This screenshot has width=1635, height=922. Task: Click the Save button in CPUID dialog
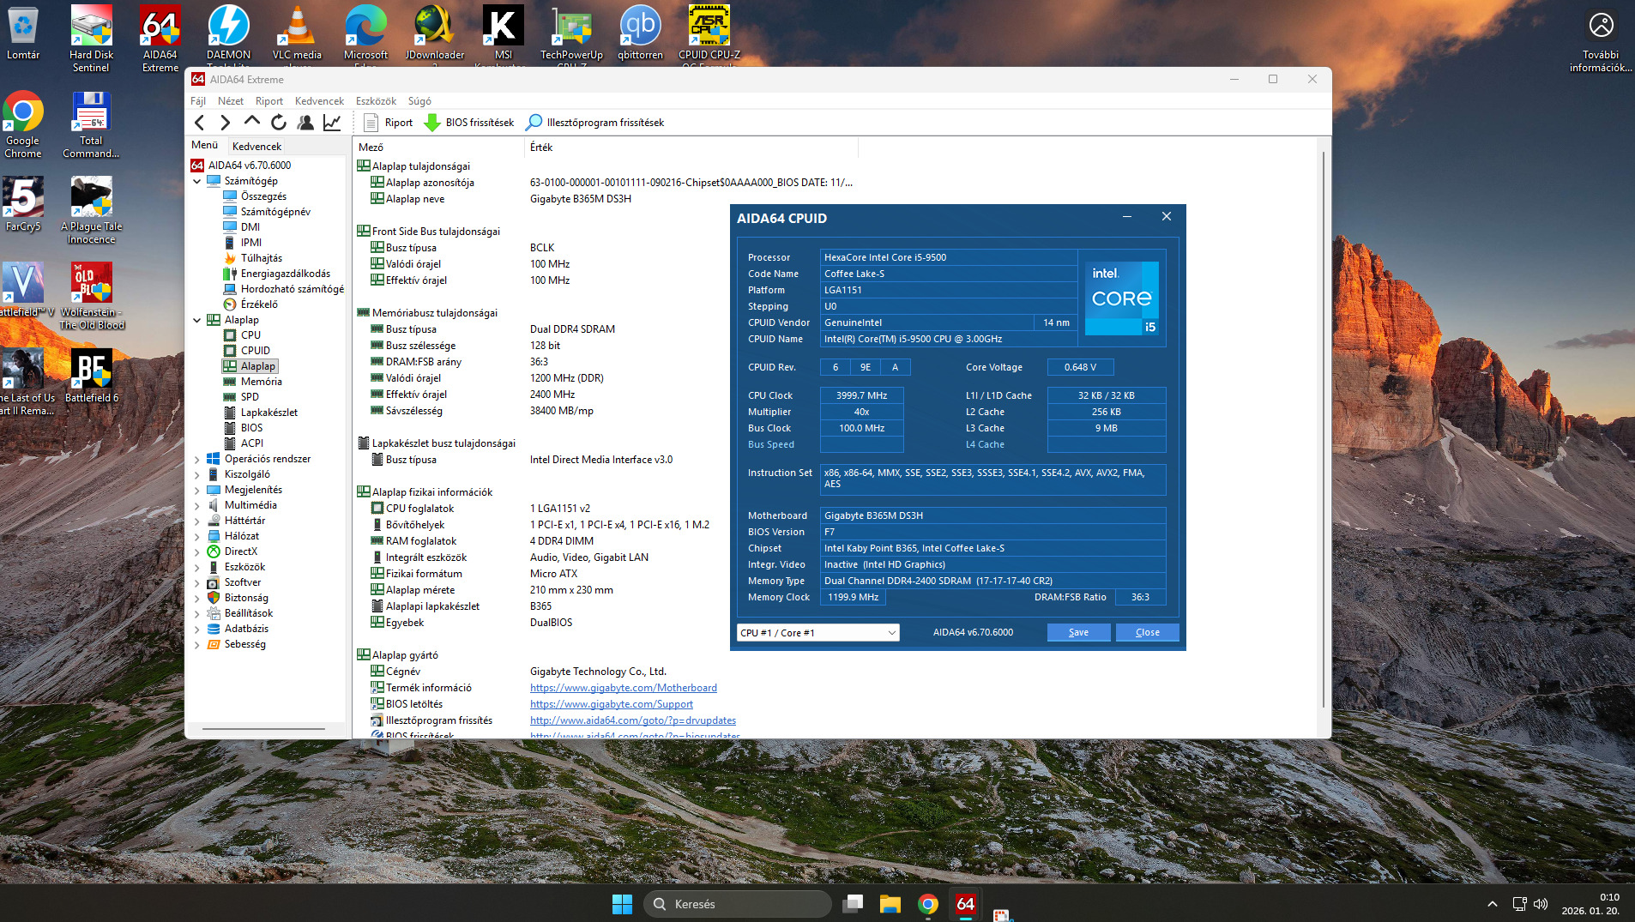(1078, 633)
